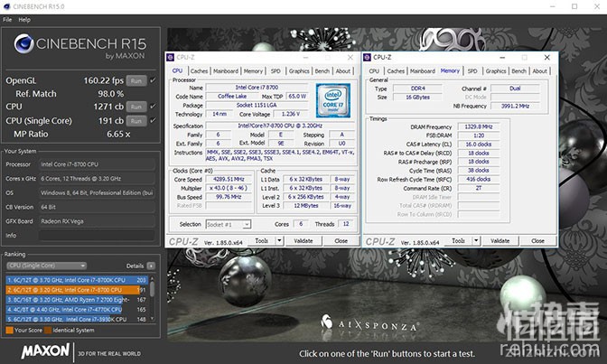Image resolution: width=607 pixels, height=364 pixels.
Task: Open About tab in right CPU-Z
Action: 539,70
